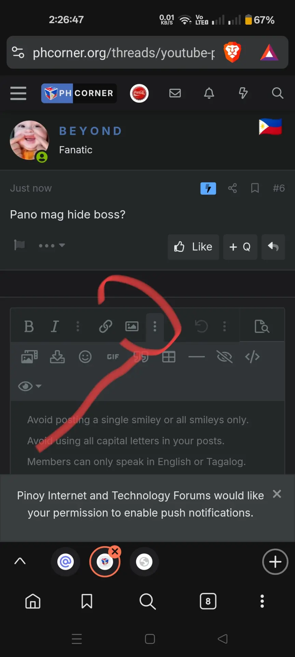Image resolution: width=295 pixels, height=657 pixels.
Task: Reply to the post with arrow button
Action: [x=273, y=247]
